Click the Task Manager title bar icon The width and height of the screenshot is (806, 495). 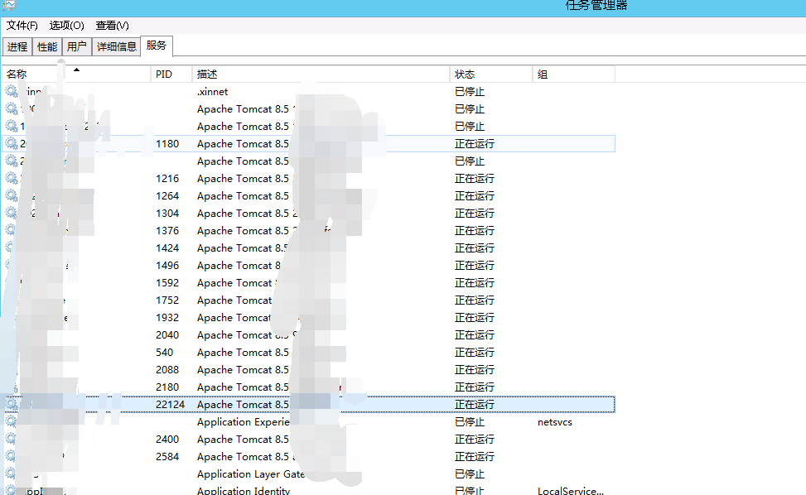tap(9, 5)
